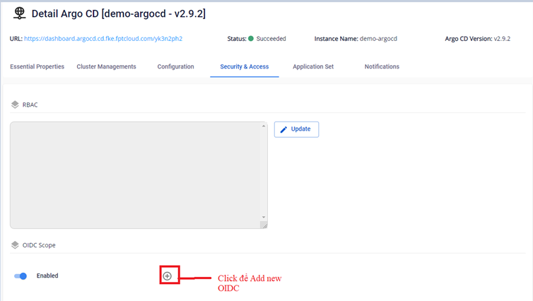Click the RBAC text area resize handle
This screenshot has width=533, height=301.
point(264,225)
